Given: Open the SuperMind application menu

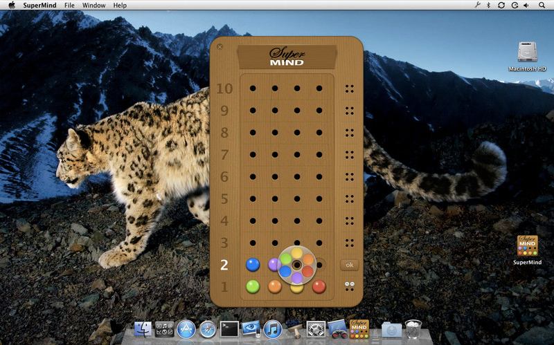Looking at the screenshot, I should click(x=40, y=6).
